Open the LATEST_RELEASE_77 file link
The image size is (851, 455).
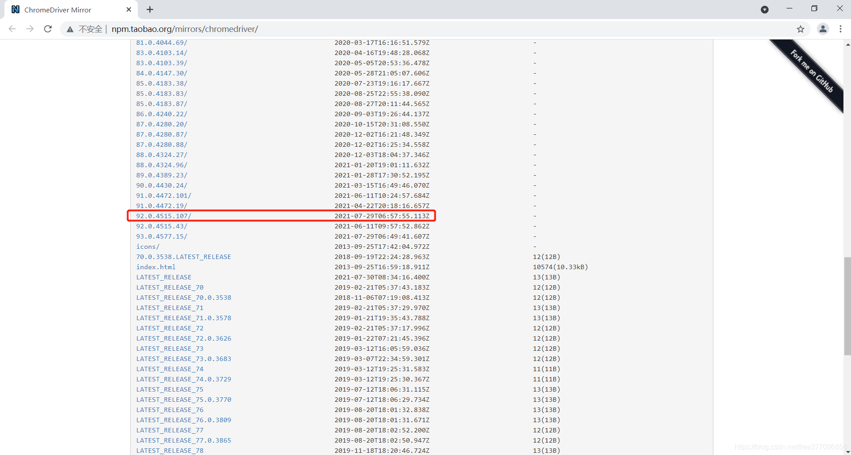170,430
